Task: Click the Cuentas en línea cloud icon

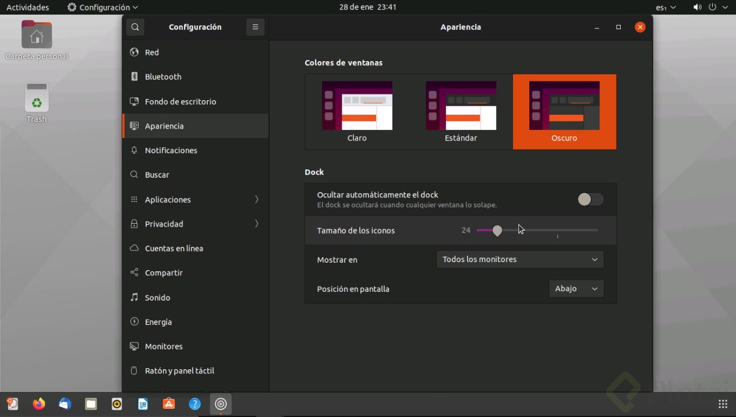Action: pos(134,248)
